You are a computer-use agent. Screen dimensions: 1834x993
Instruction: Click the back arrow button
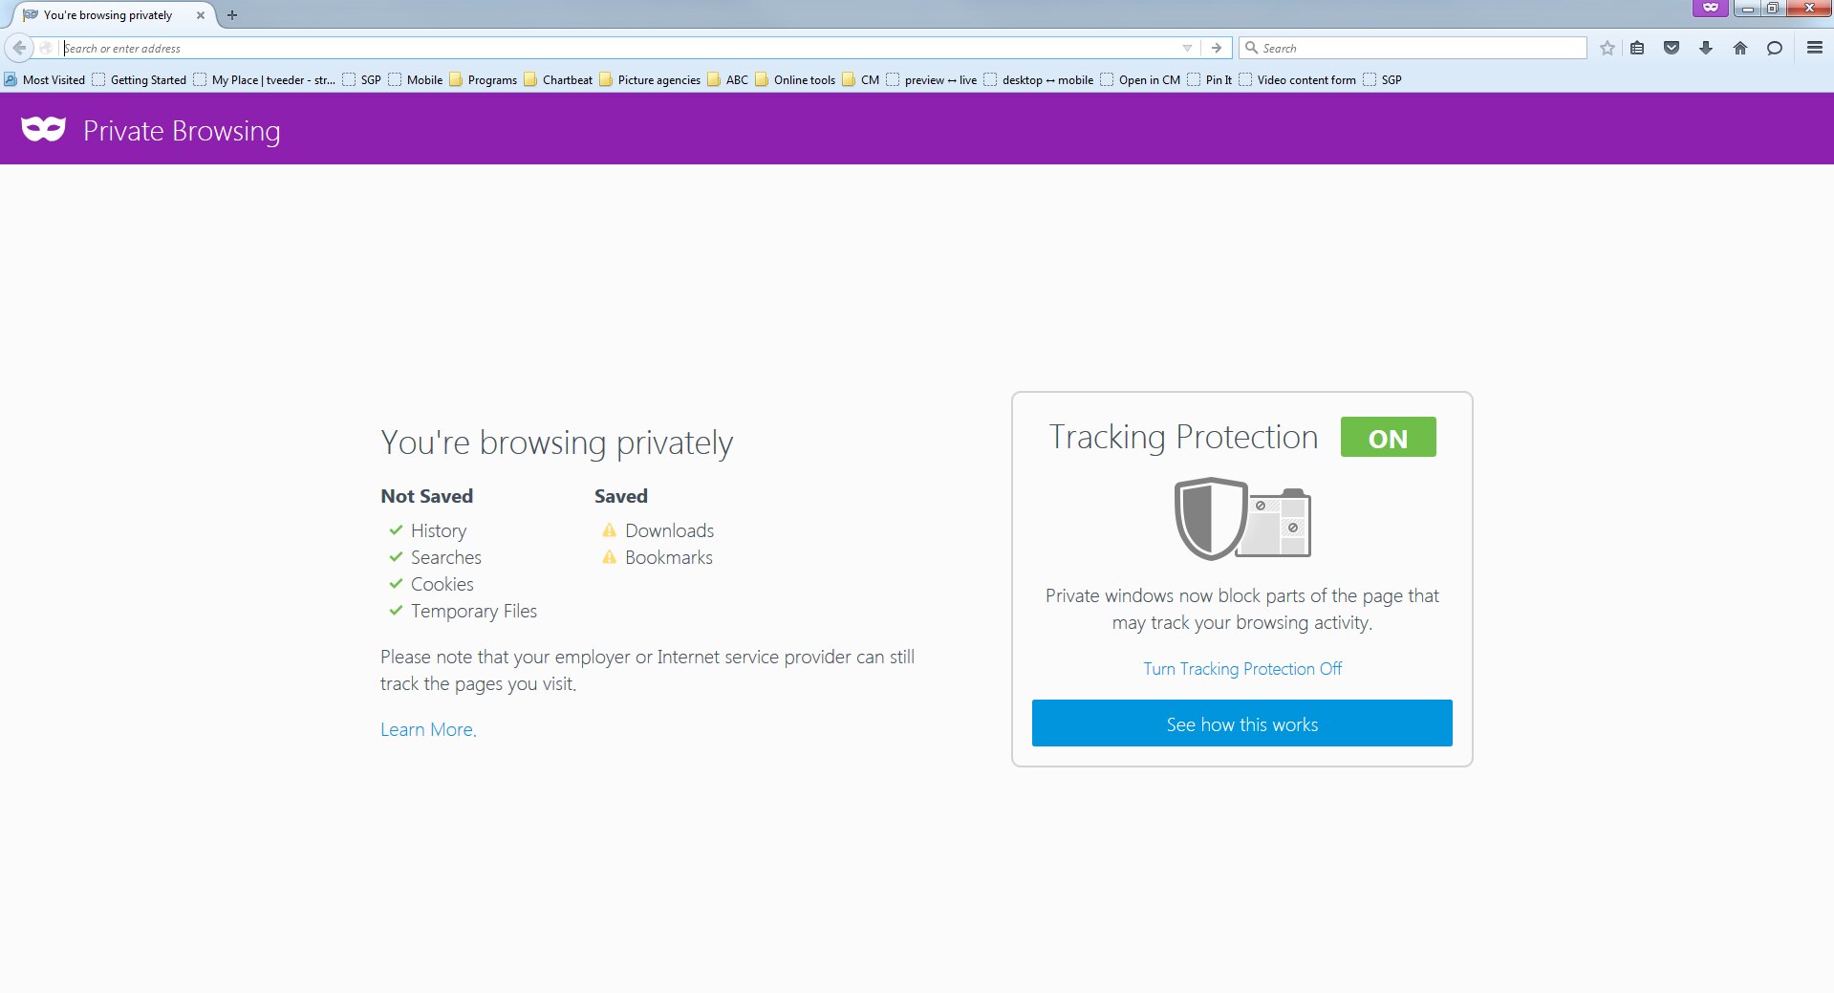(x=19, y=48)
